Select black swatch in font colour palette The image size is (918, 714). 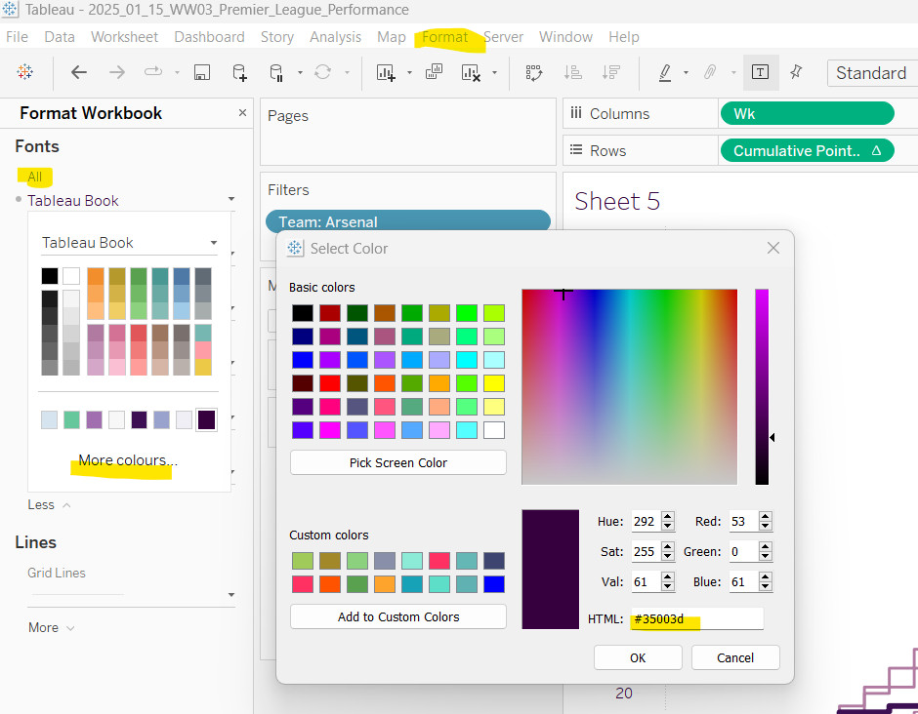[x=50, y=276]
